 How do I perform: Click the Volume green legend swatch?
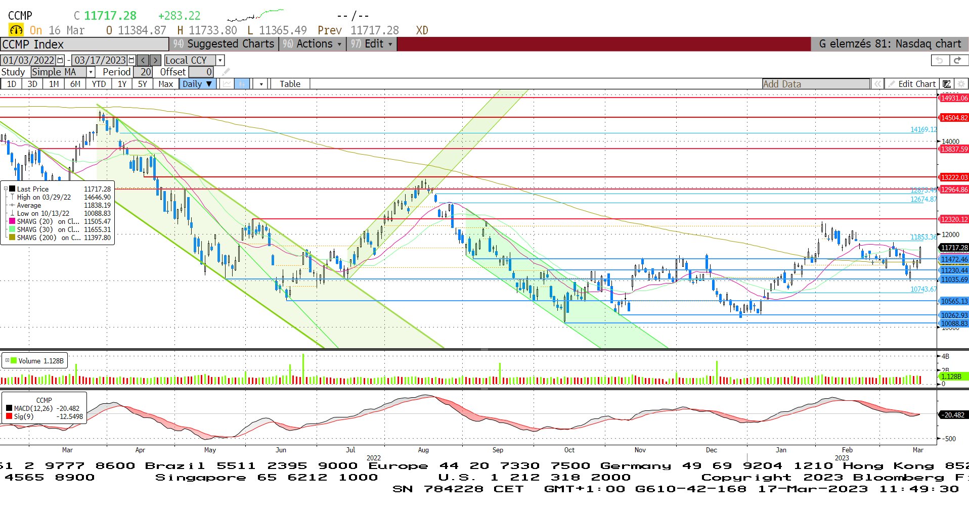14,360
